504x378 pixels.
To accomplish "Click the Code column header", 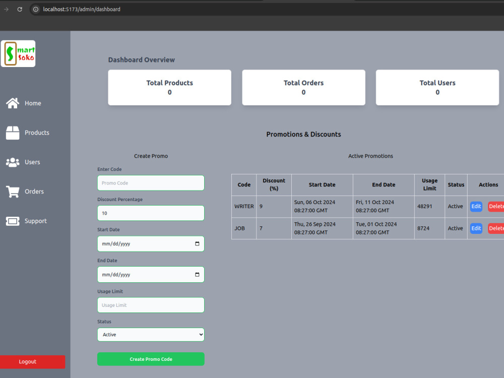I will [x=244, y=185].
